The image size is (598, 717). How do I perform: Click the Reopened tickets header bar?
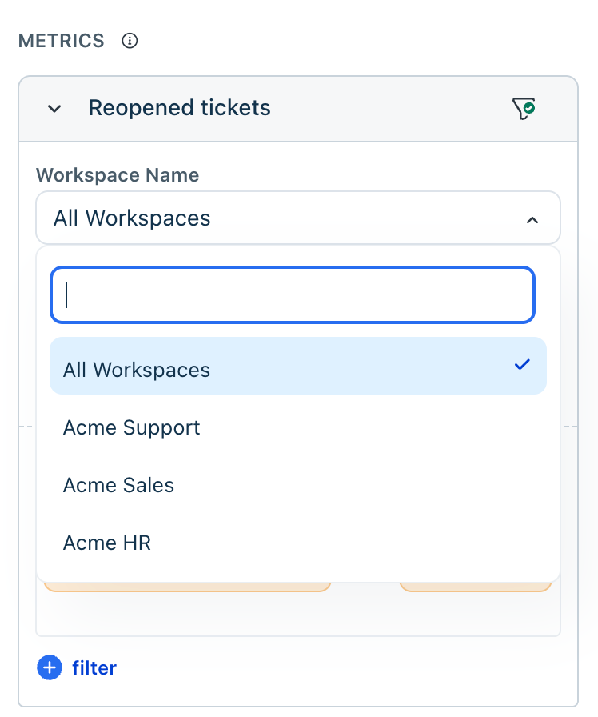click(298, 109)
